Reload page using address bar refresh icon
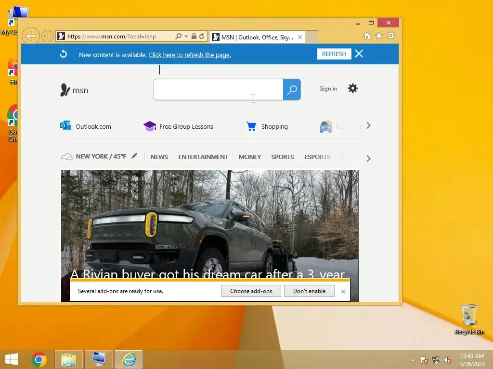Image resolution: width=493 pixels, height=369 pixels. [x=202, y=37]
